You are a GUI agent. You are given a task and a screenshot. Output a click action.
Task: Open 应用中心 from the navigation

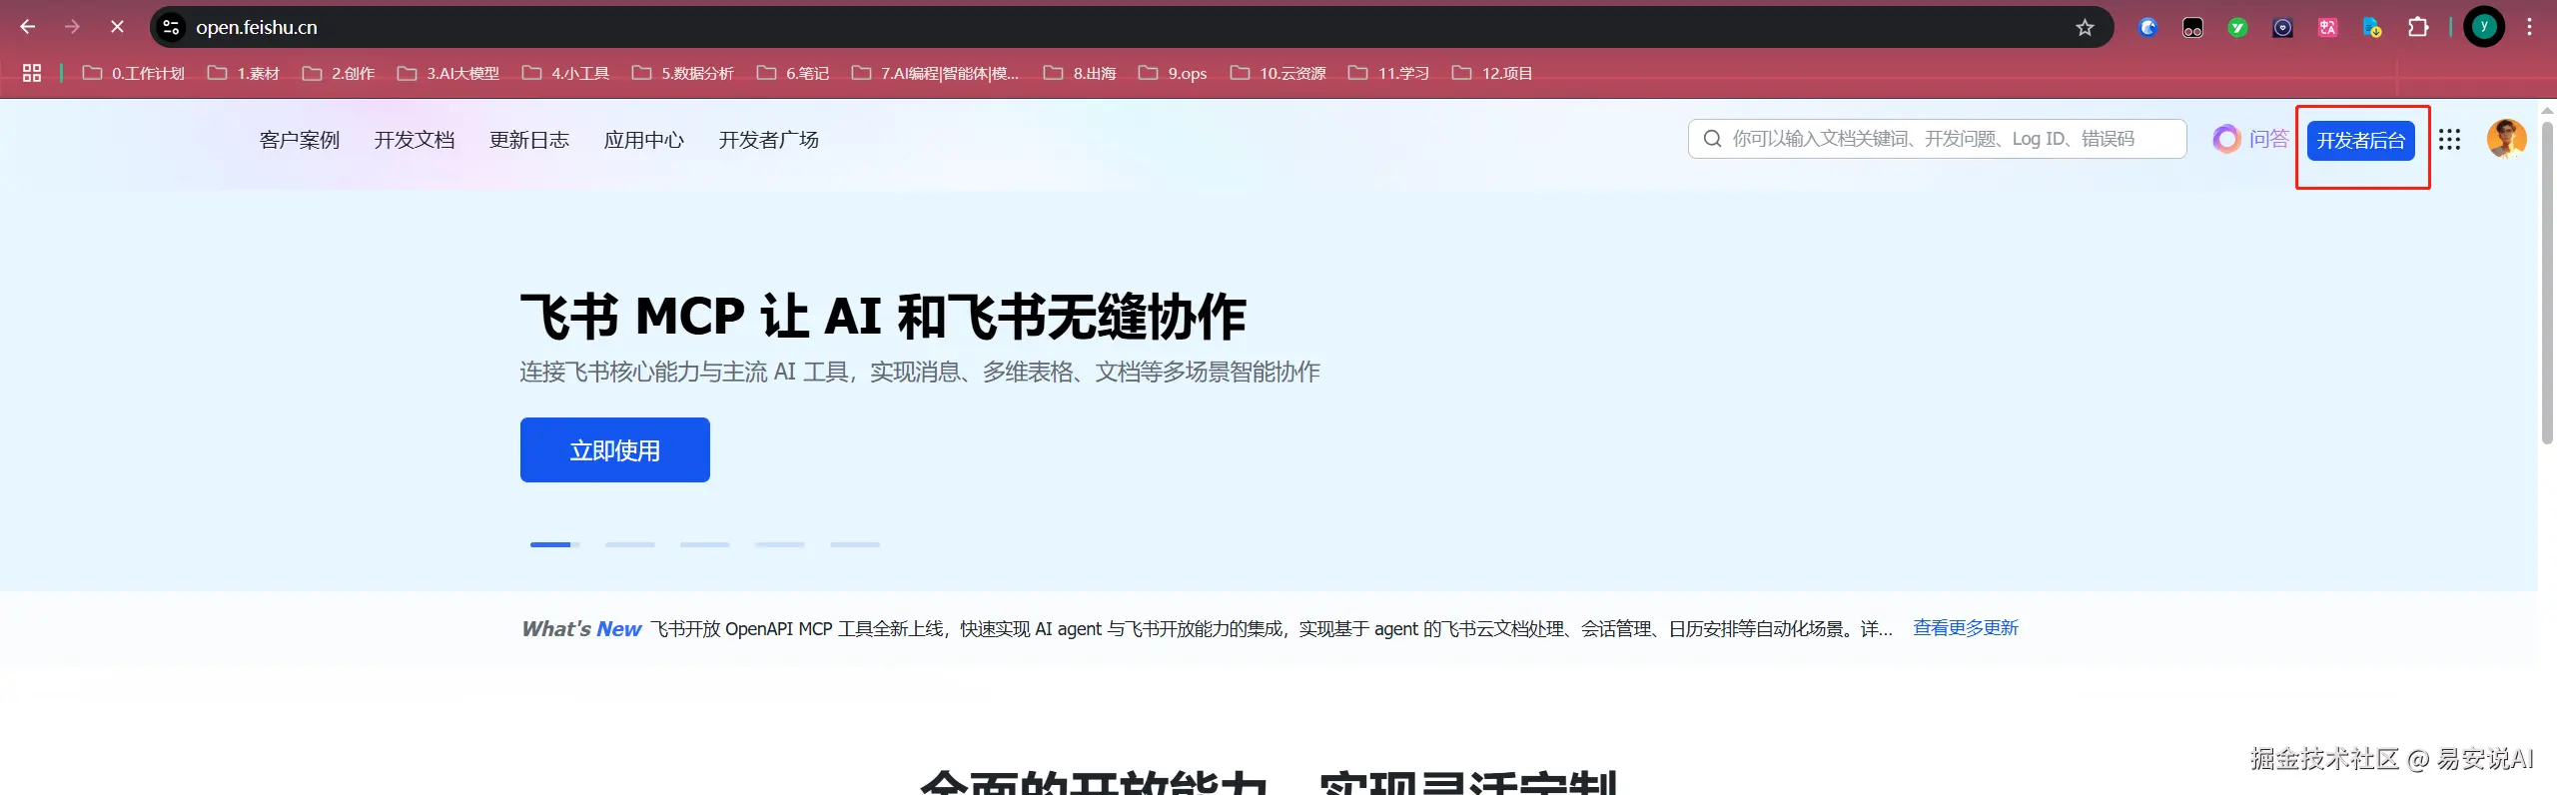point(644,140)
